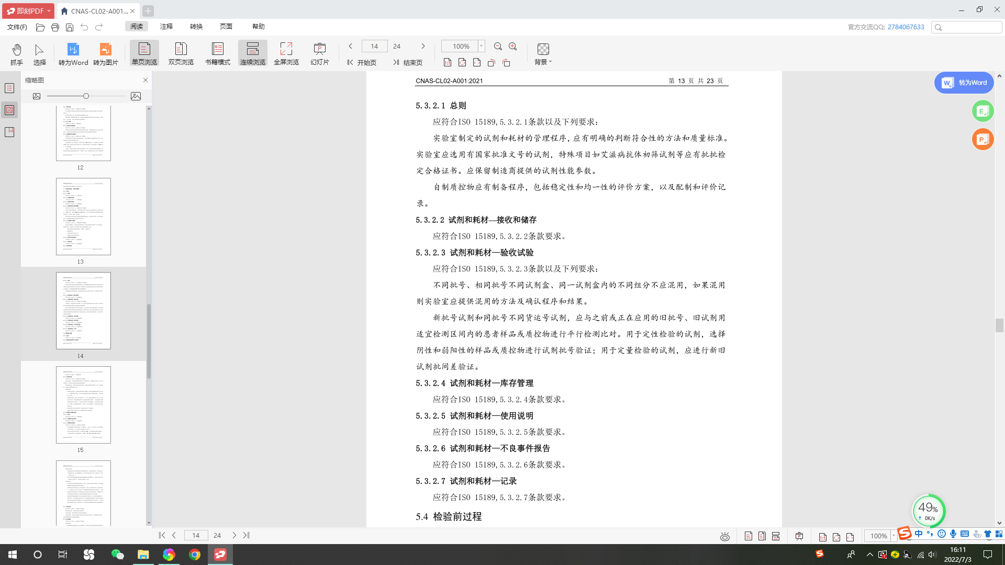This screenshot has width=1005, height=565.
Task: Enable double page browsing mode
Action: pos(181,54)
